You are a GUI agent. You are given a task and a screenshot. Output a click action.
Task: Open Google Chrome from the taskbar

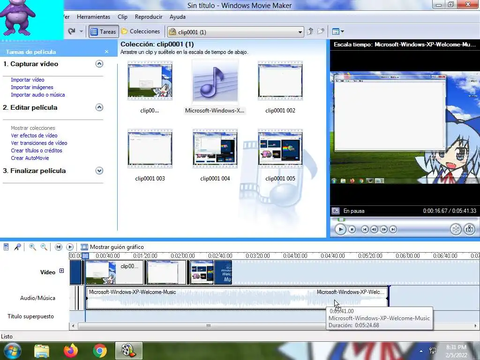(100, 351)
